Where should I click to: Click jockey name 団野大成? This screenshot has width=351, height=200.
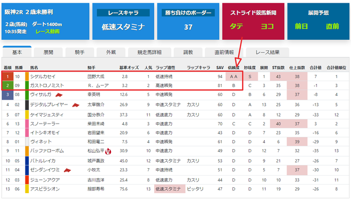96,76
